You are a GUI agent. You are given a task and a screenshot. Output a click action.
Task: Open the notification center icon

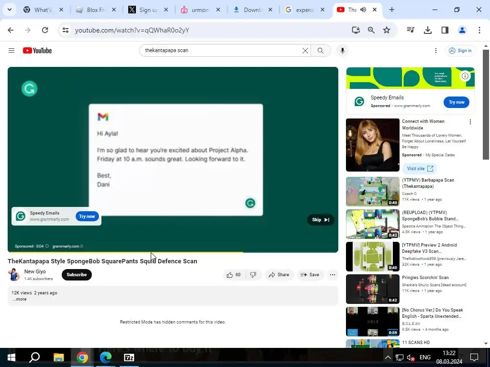pyautogui.click(x=474, y=357)
